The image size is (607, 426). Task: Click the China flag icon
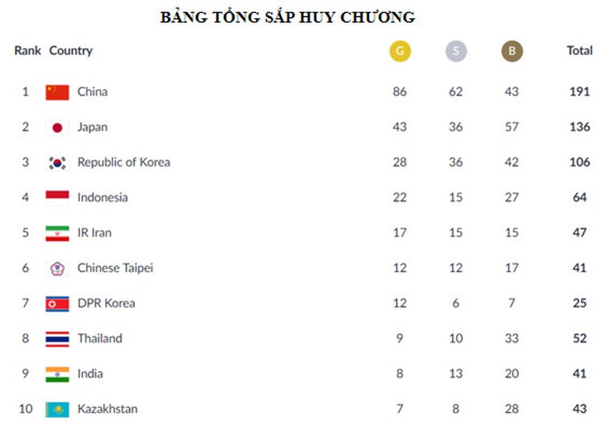pyautogui.click(x=57, y=93)
